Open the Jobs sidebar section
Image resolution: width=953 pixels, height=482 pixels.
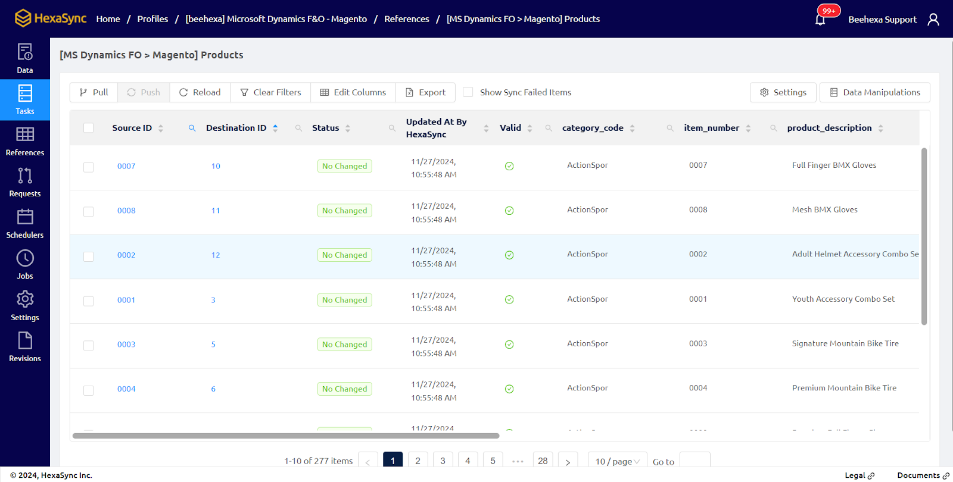25,265
